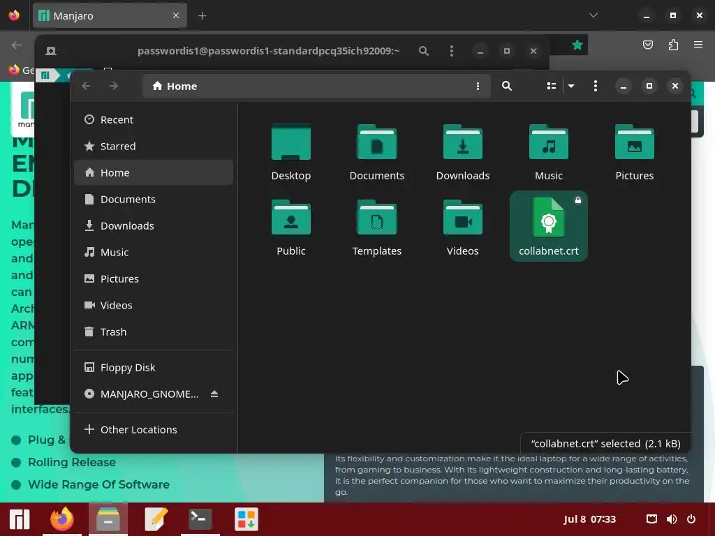Open new terminal tab icon
This screenshot has height=536, width=715.
point(51,51)
